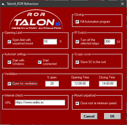Click the "Scope cover" group title
The width and height of the screenshot is (127, 125).
tap(83, 54)
